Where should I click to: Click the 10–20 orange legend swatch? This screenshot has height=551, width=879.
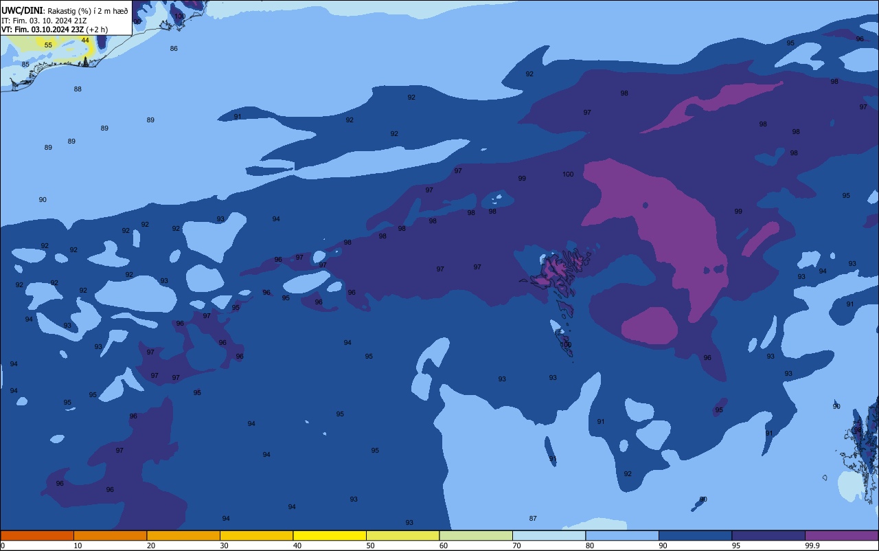110,535
